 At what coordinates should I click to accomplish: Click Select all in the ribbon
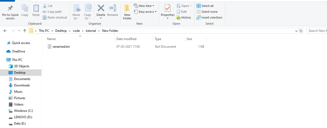(x=205, y=6)
